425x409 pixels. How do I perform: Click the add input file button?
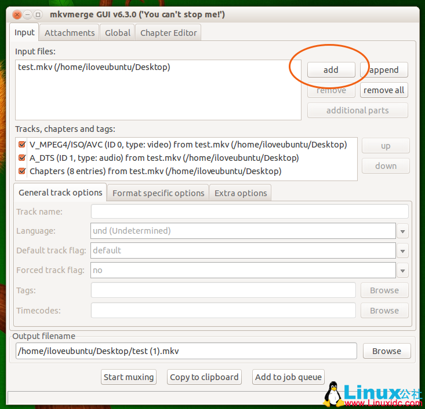(330, 70)
